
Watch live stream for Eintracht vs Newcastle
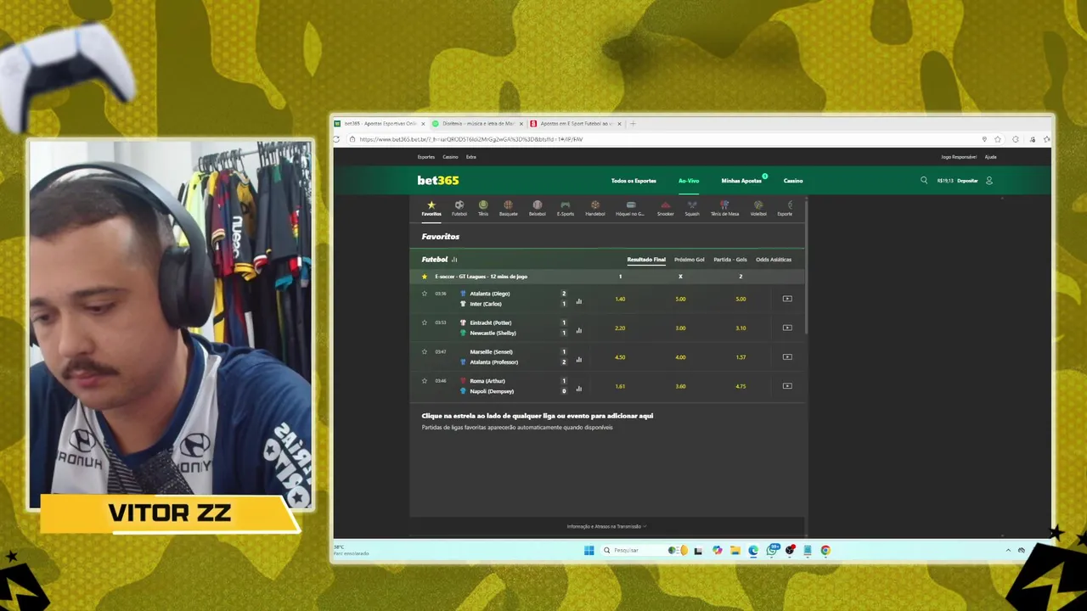tap(787, 328)
